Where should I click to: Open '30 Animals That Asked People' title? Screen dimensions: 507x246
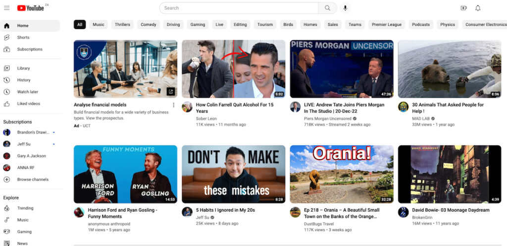coord(448,108)
